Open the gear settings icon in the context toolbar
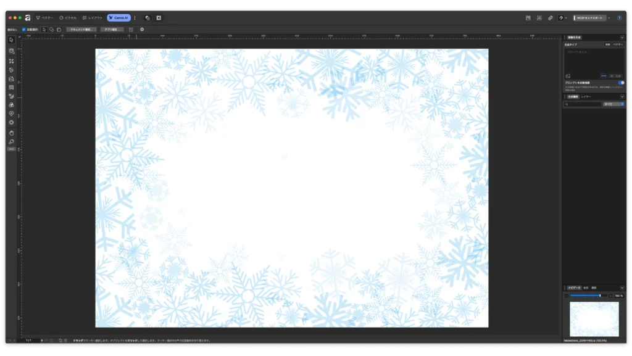 pos(142,28)
